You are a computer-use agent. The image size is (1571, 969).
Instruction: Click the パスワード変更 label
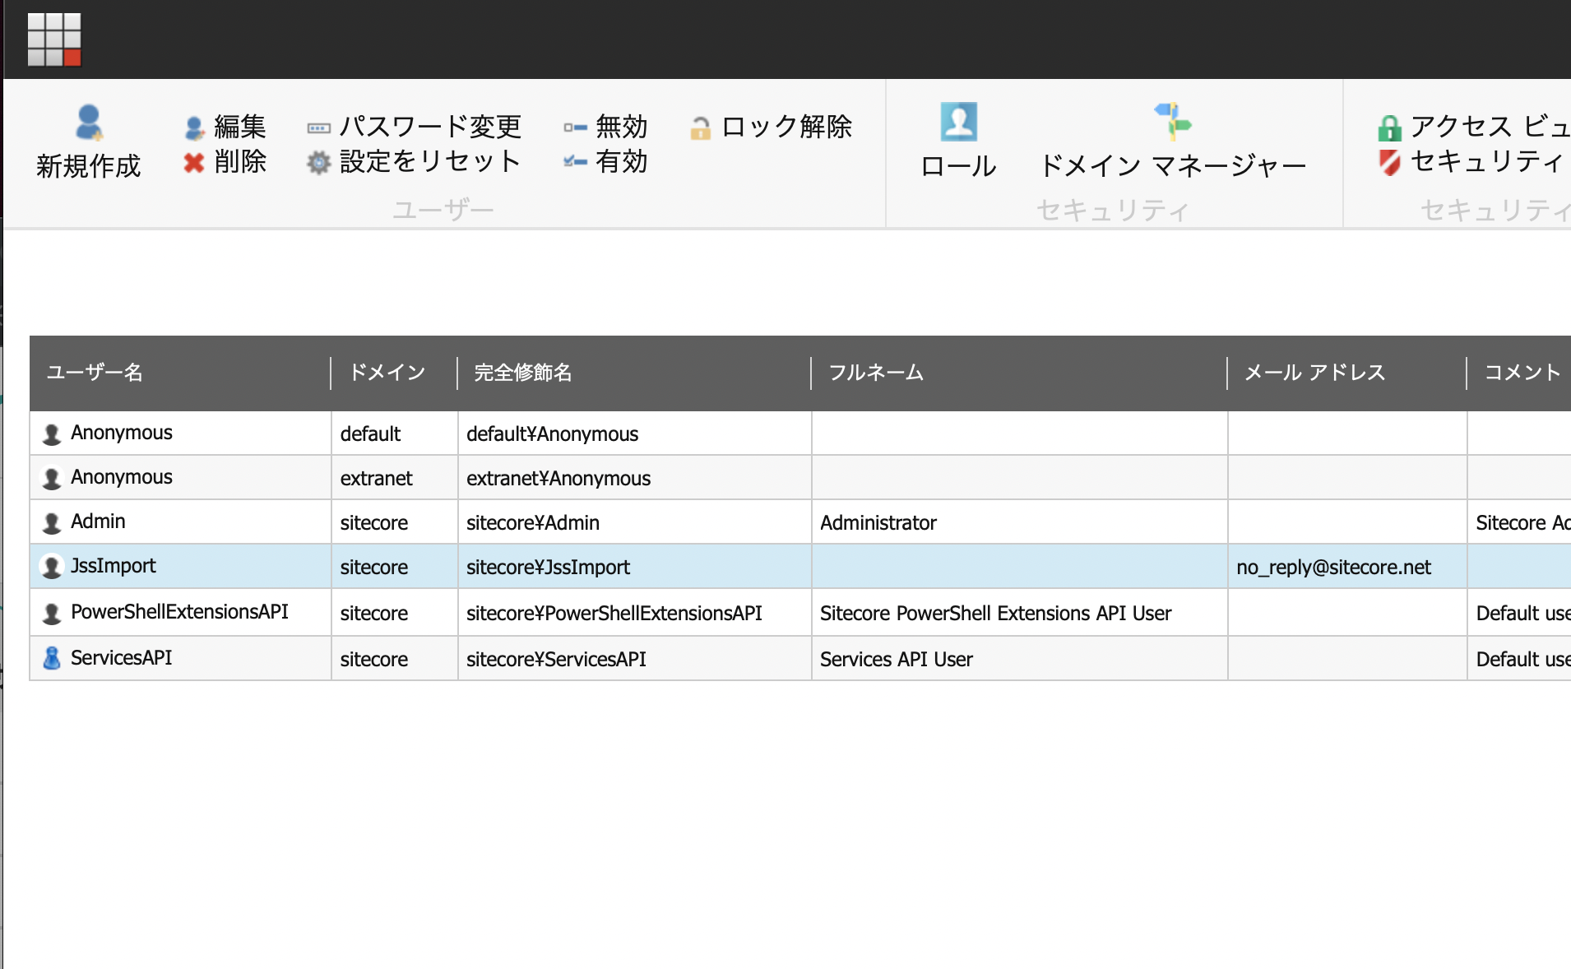click(x=430, y=127)
